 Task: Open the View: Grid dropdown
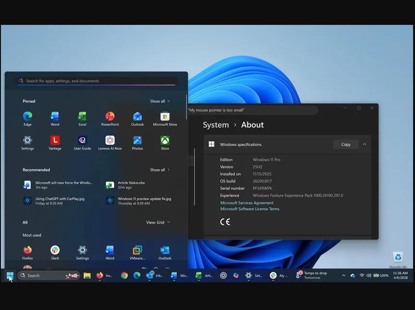click(x=158, y=222)
